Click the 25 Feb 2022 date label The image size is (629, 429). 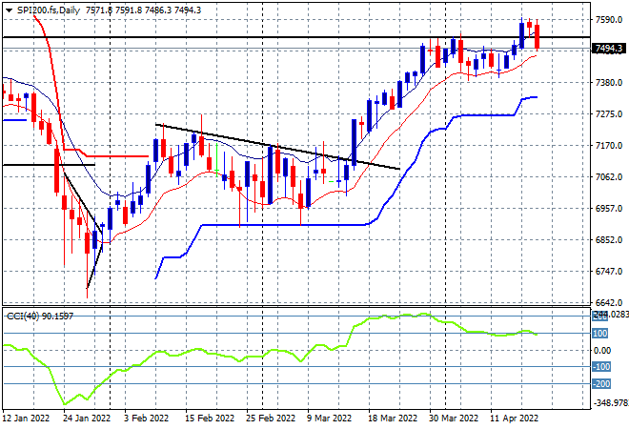coord(271,419)
